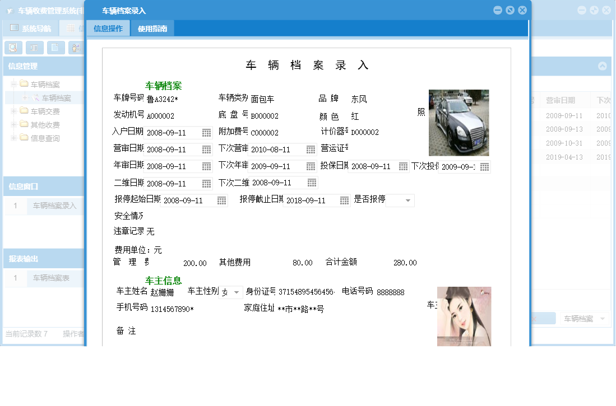This screenshot has height=406, width=616.
Task: Open the 车主性别 gender dropdown
Action: pos(238,292)
